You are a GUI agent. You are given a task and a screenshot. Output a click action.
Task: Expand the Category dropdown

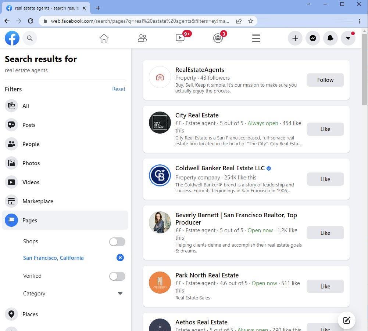(x=120, y=293)
